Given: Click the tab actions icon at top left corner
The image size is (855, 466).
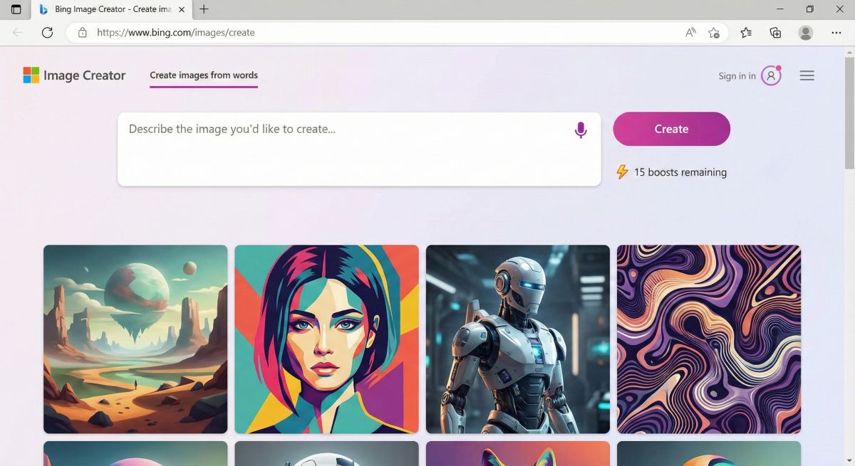Looking at the screenshot, I should click(15, 9).
